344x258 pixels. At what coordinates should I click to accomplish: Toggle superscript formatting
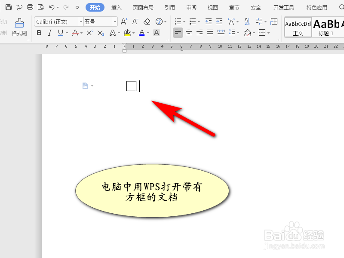tap(90, 33)
